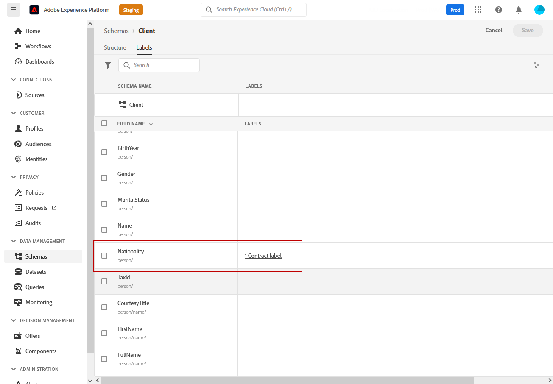Open the app switcher grid icon

click(x=478, y=10)
